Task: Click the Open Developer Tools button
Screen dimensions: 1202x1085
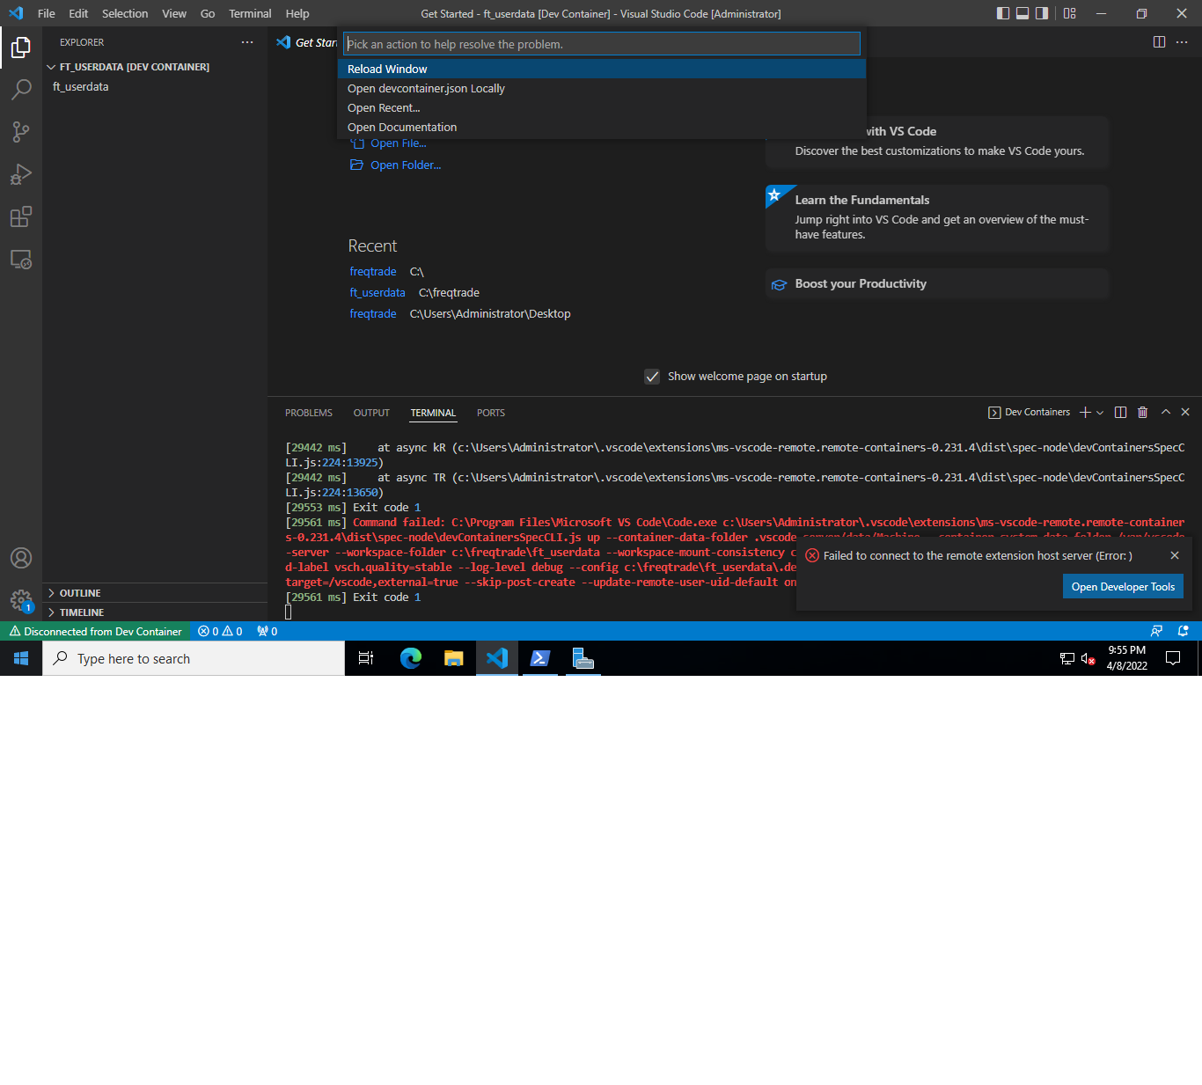Action: point(1123,587)
